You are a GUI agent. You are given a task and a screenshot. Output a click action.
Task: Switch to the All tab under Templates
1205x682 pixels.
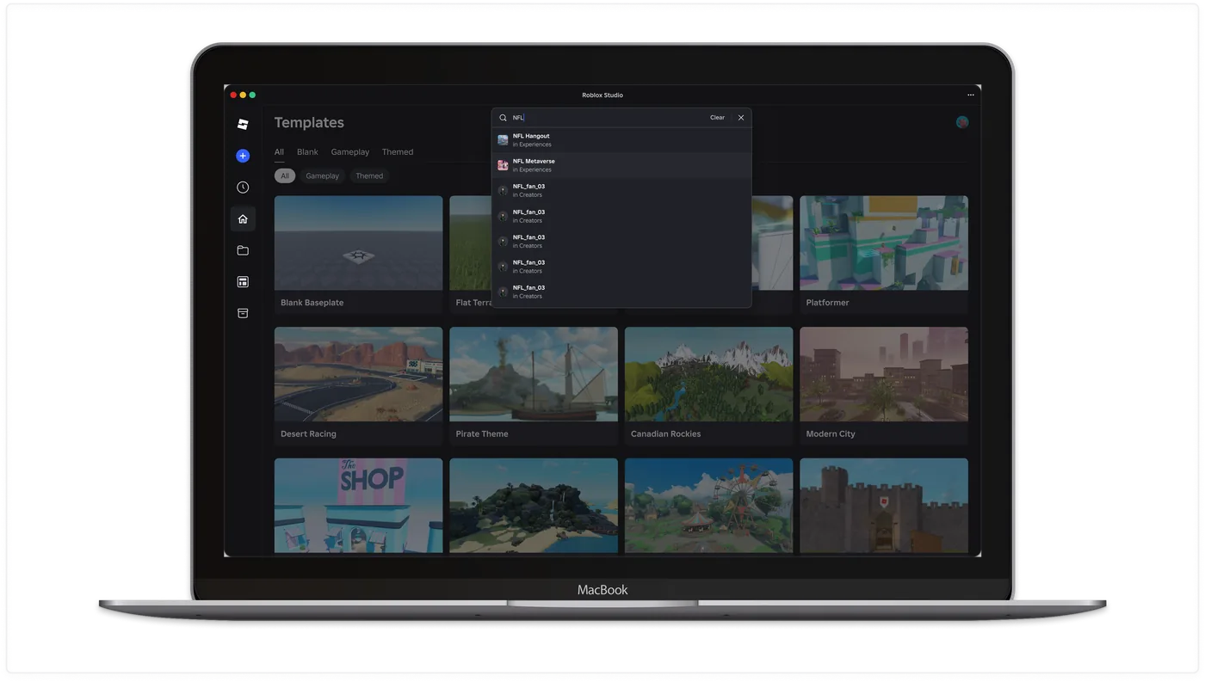[x=279, y=152]
